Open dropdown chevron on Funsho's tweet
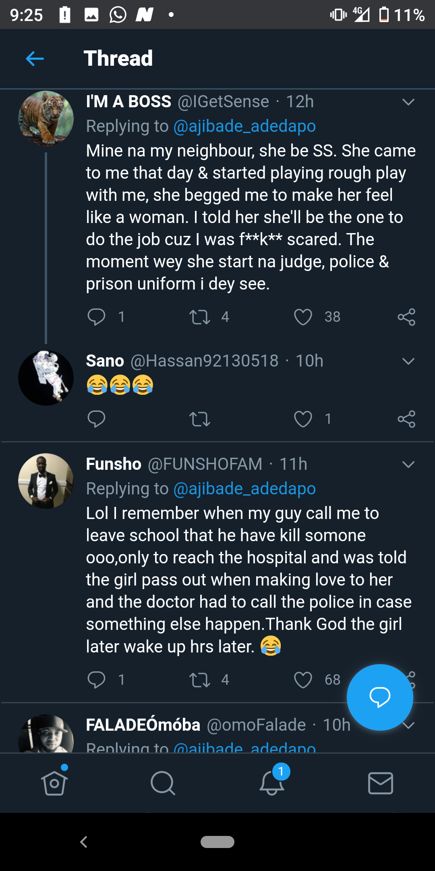Screen dimensions: 435x871 pos(408,465)
